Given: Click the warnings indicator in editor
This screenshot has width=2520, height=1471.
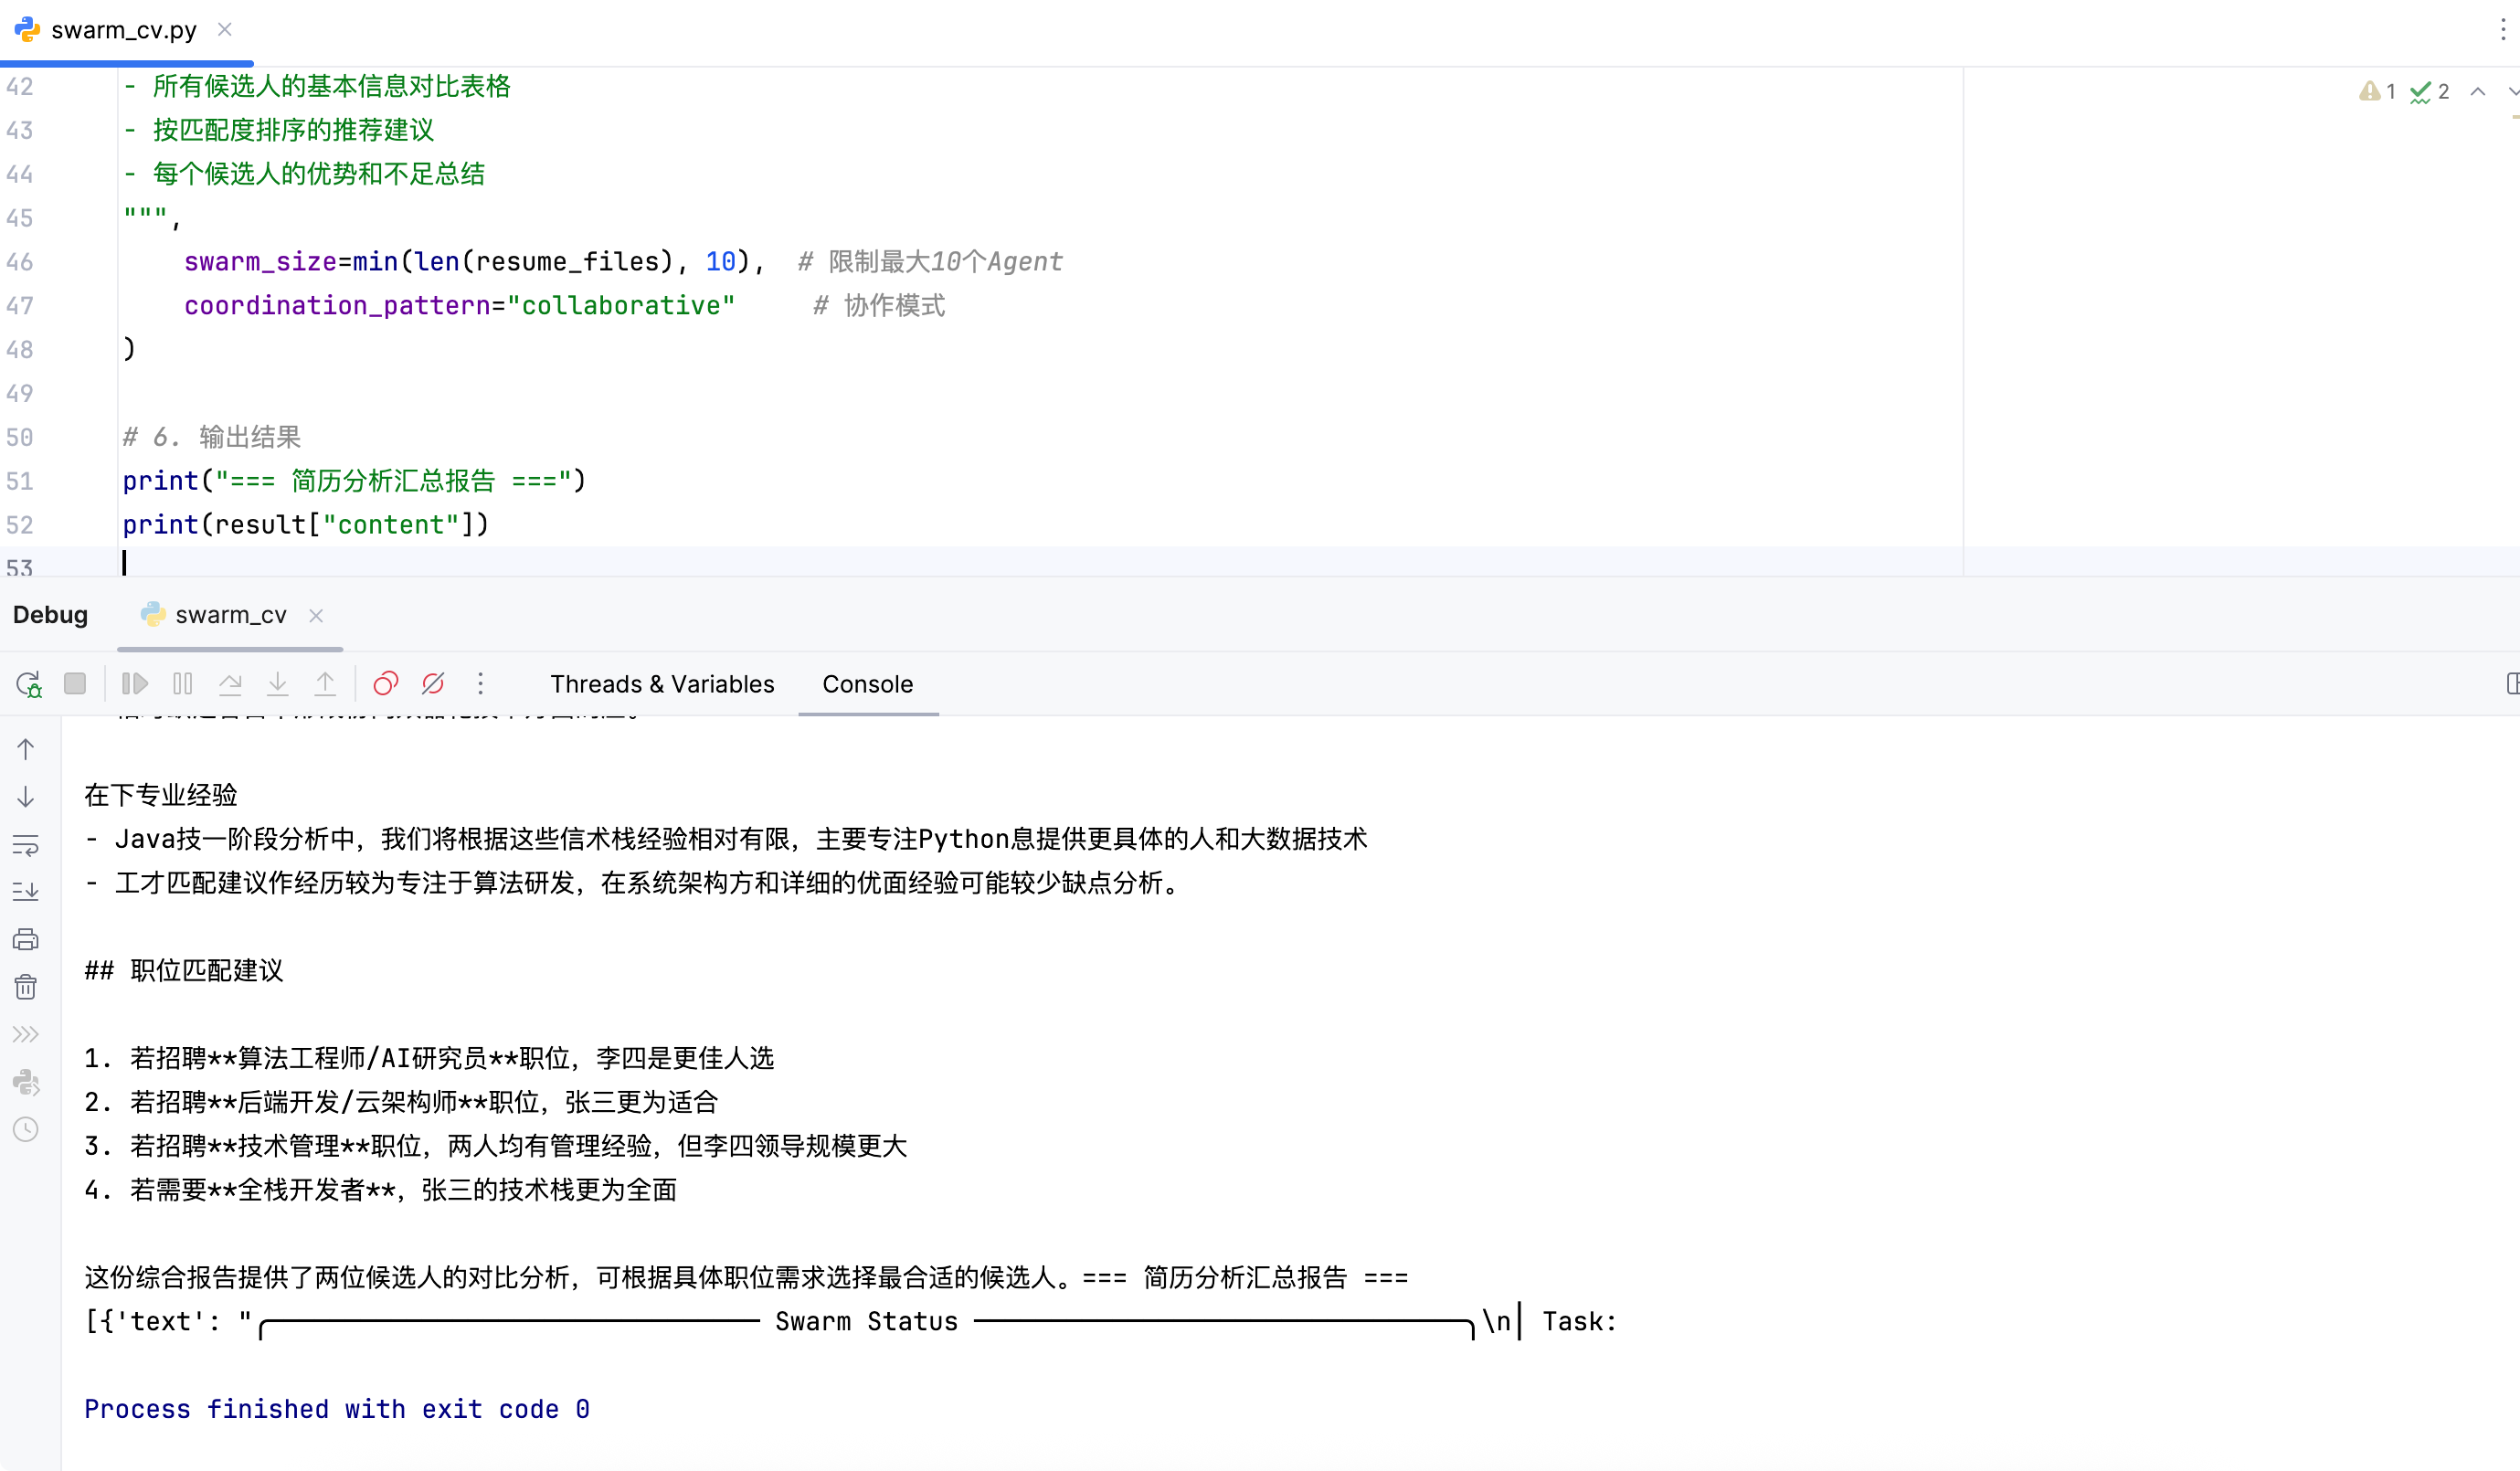Looking at the screenshot, I should (2378, 92).
